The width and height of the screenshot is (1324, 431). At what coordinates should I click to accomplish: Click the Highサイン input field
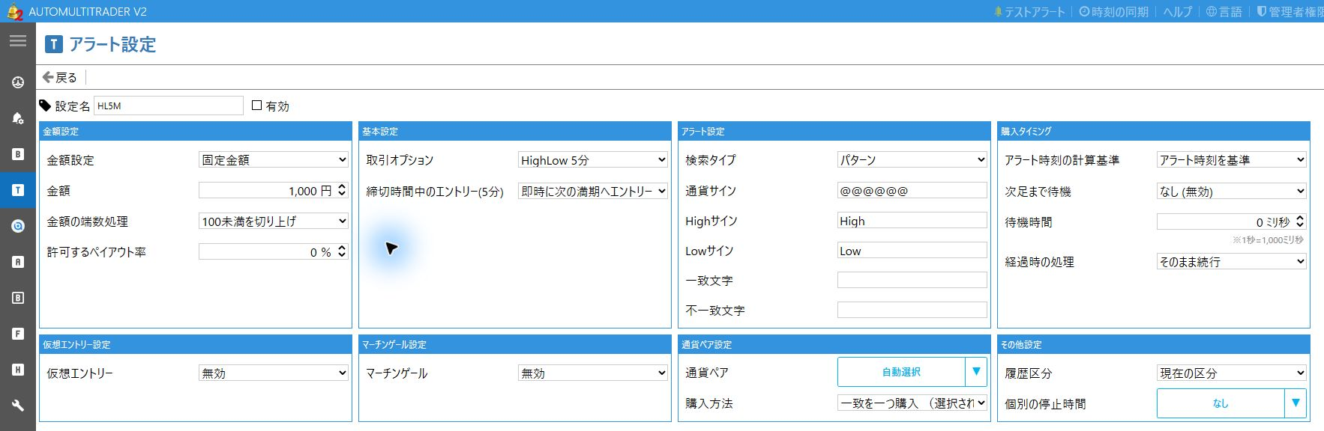pos(912,220)
